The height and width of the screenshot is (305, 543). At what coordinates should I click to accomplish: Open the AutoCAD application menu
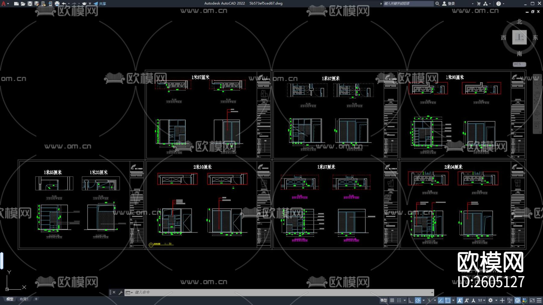click(4, 4)
